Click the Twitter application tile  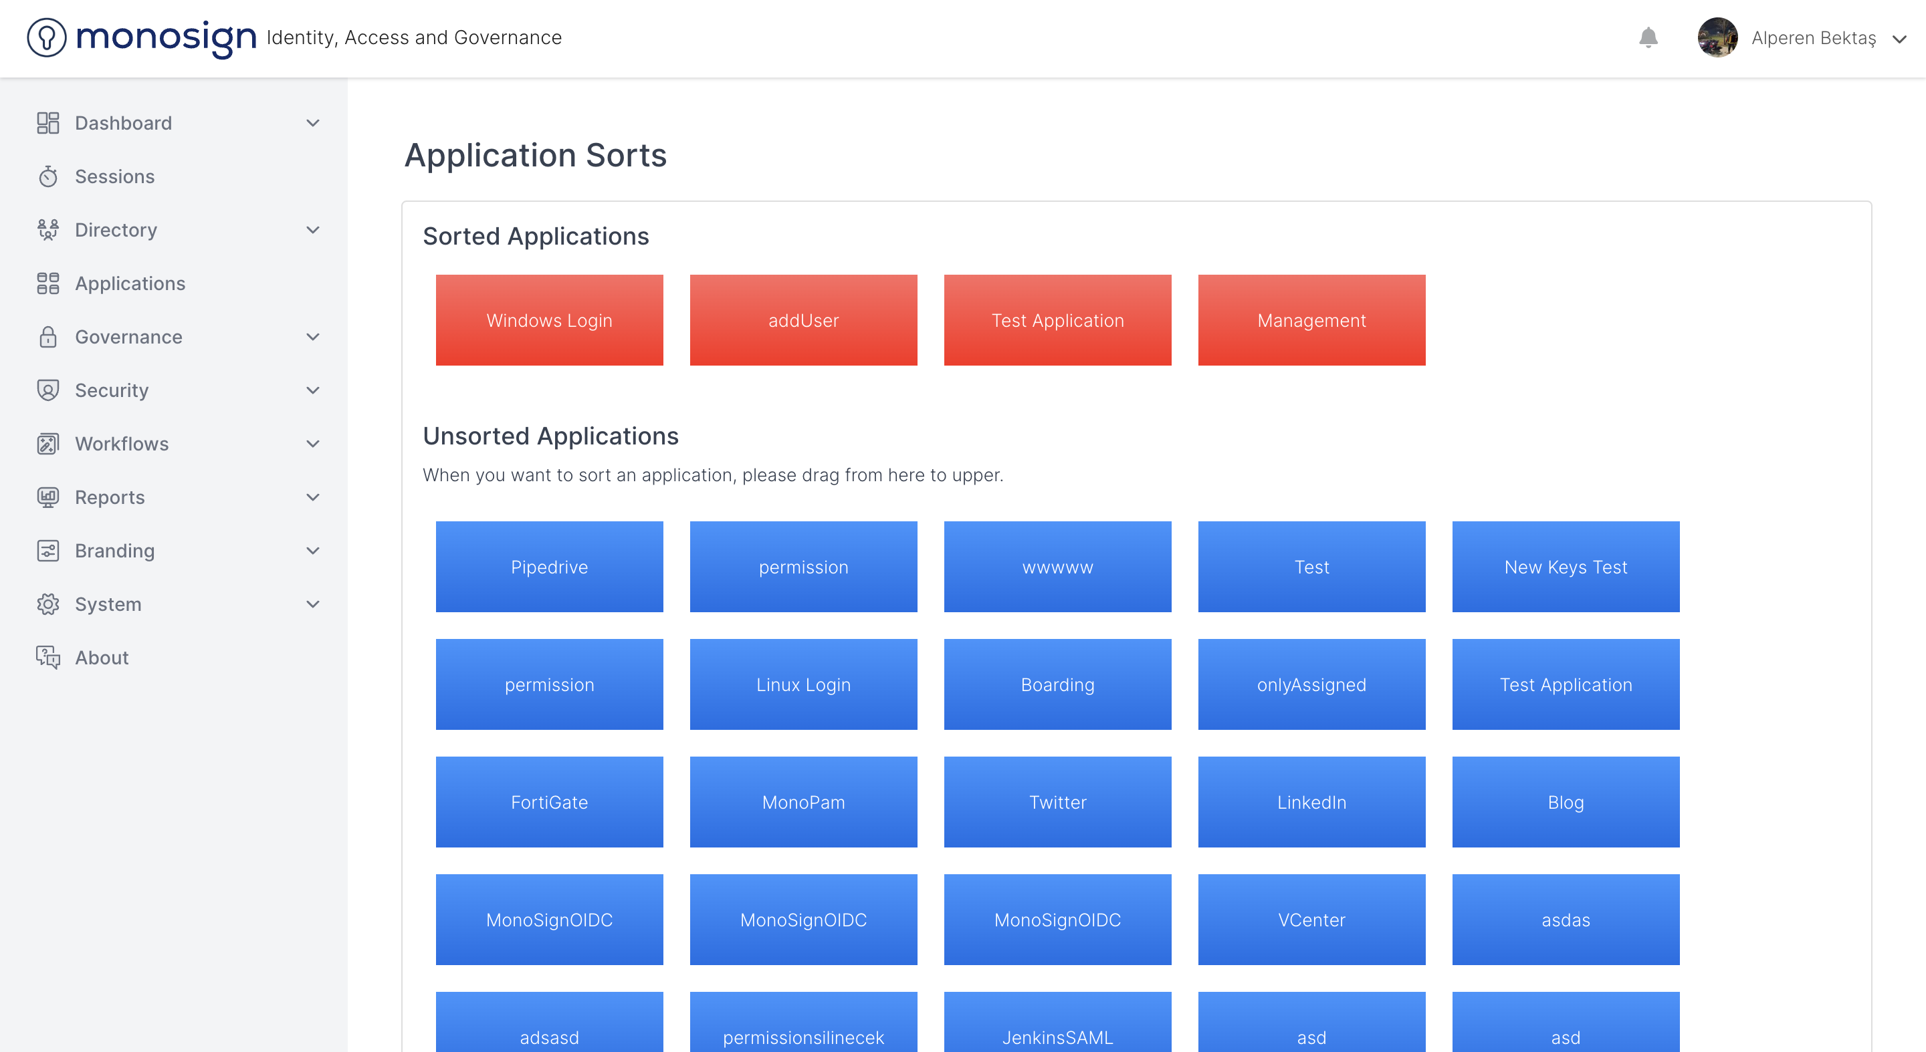(x=1057, y=802)
